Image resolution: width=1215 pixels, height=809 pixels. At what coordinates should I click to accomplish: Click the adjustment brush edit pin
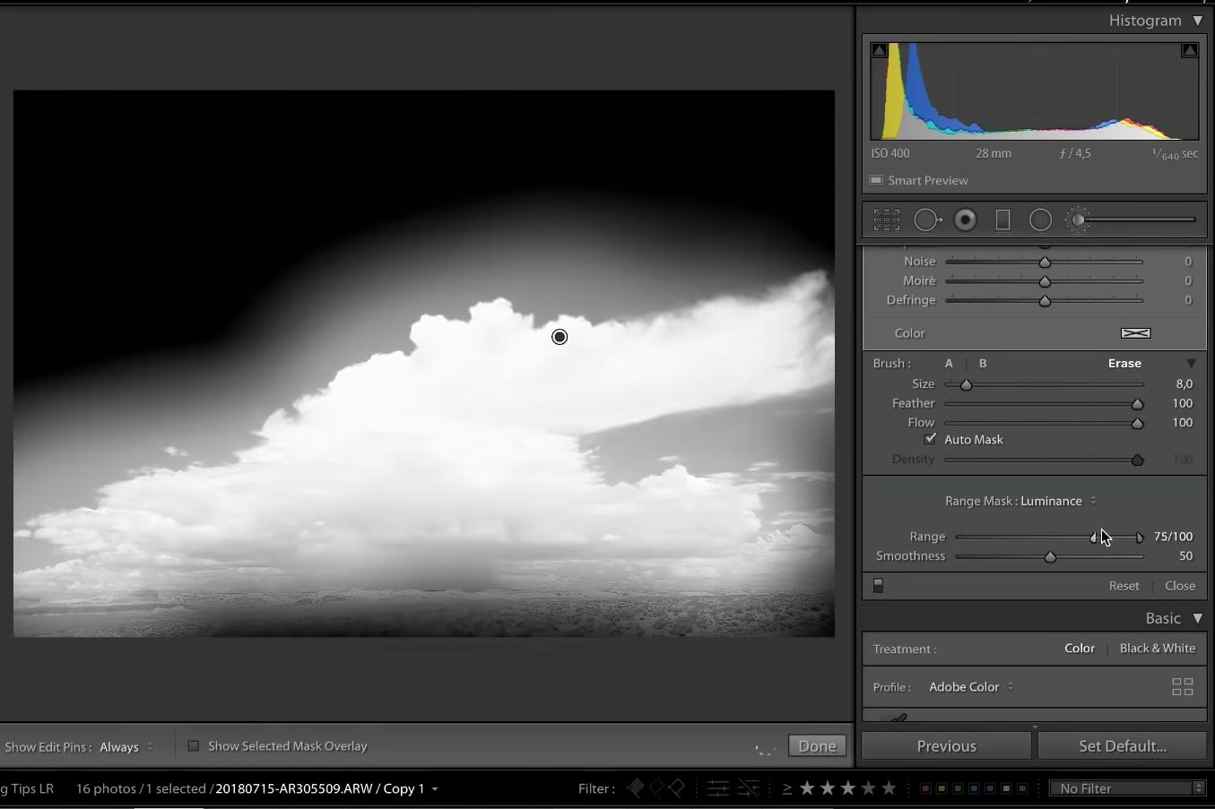[560, 337]
